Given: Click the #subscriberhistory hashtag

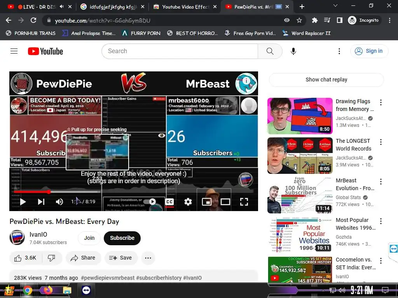Looking at the screenshot, I should (159, 278).
